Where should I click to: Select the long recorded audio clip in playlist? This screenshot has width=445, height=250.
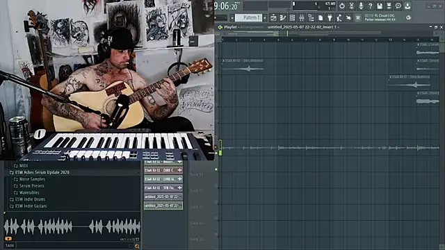pos(330,148)
